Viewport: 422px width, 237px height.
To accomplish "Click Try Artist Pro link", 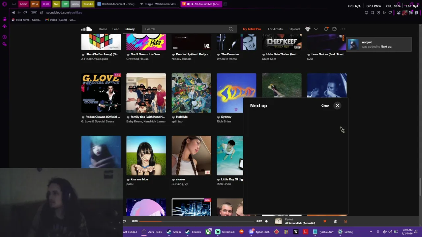I will tap(252, 29).
